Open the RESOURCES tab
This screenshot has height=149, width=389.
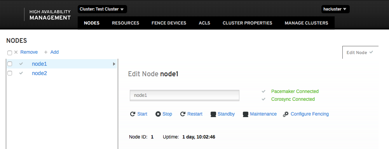coord(126,23)
